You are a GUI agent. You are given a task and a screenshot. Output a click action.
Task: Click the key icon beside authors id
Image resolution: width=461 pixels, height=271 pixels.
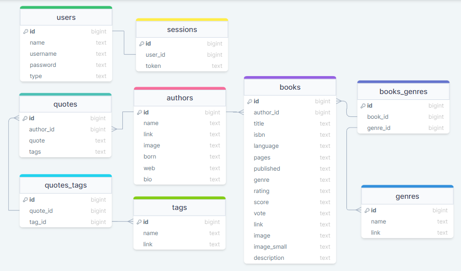click(x=139, y=112)
